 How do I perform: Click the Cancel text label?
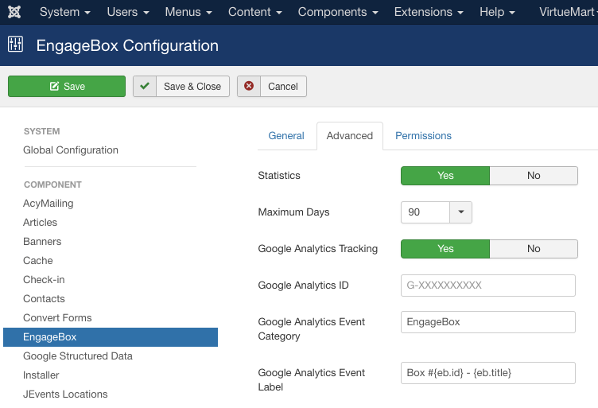pos(282,87)
